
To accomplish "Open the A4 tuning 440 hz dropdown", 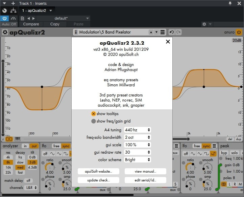I will click(x=138, y=130).
